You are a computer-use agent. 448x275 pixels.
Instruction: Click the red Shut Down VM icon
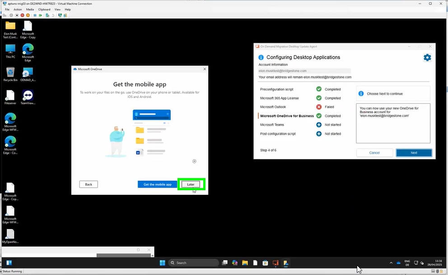[22, 15]
